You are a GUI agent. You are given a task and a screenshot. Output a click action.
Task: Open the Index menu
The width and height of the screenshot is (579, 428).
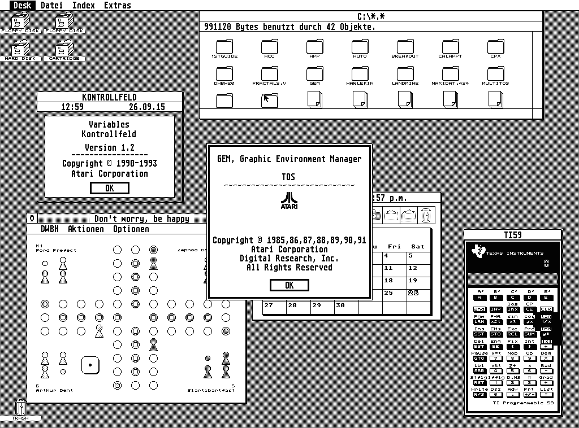click(84, 5)
